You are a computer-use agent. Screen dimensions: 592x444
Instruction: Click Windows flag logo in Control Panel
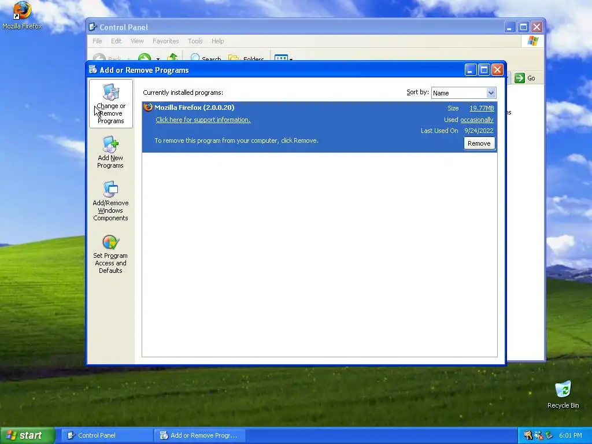coord(532,41)
